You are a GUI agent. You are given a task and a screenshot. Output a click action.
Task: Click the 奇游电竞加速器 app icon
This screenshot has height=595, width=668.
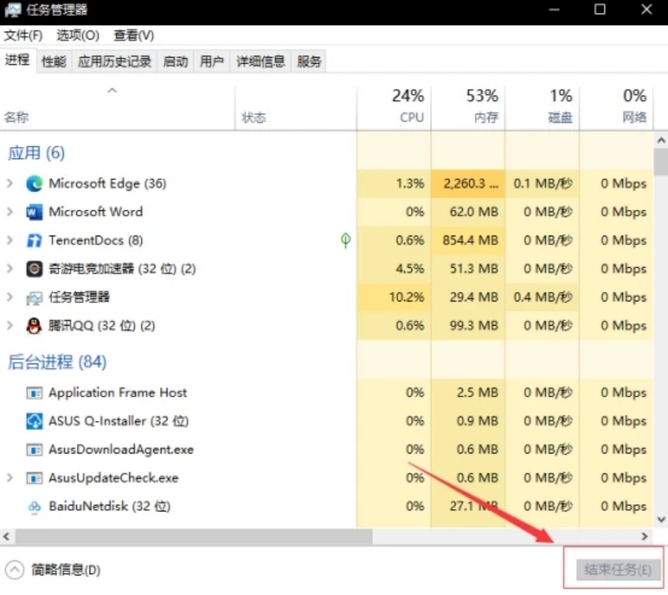click(34, 269)
